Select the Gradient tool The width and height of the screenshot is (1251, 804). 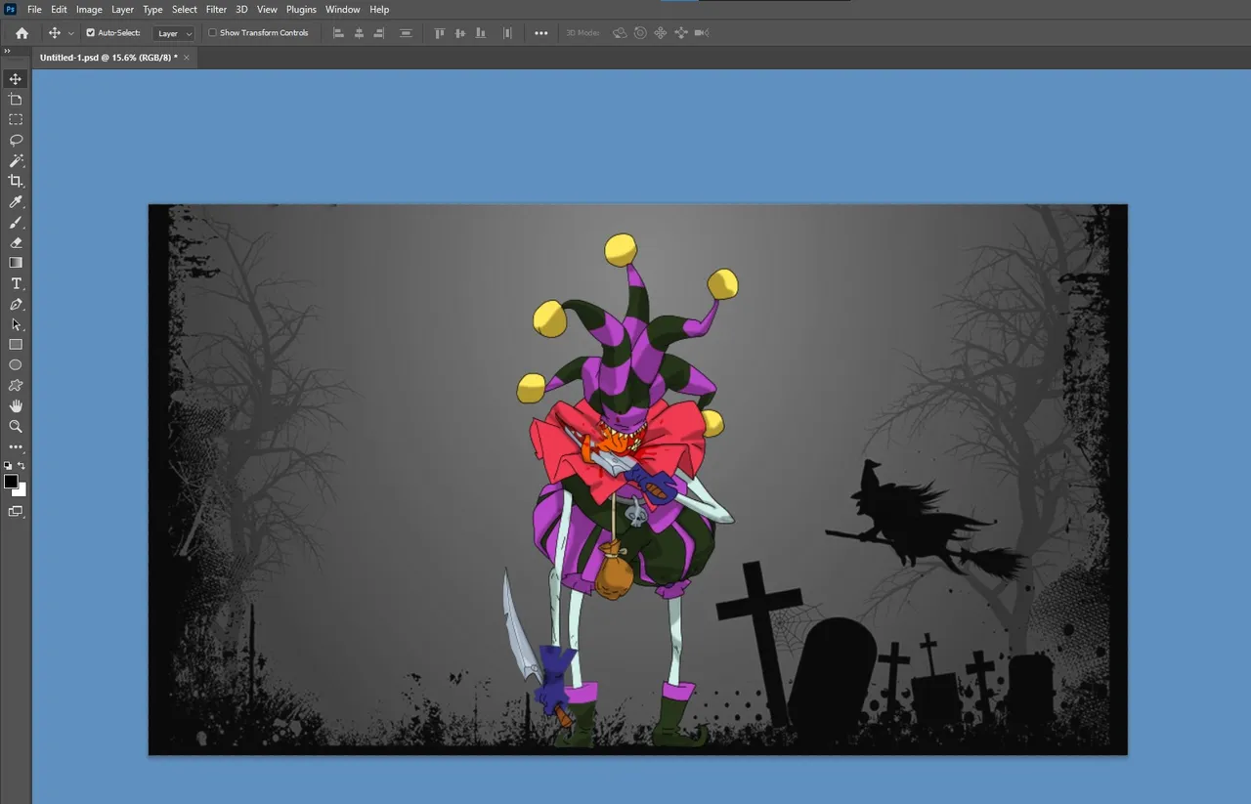pyautogui.click(x=16, y=263)
